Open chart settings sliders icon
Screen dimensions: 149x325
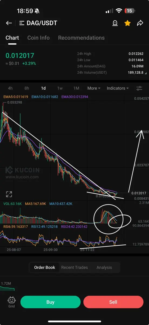pyautogui.click(x=139, y=88)
